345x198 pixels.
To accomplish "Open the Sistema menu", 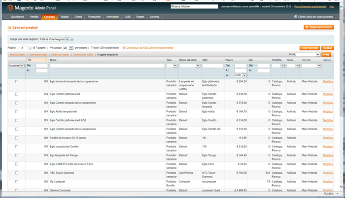I will [x=155, y=17].
